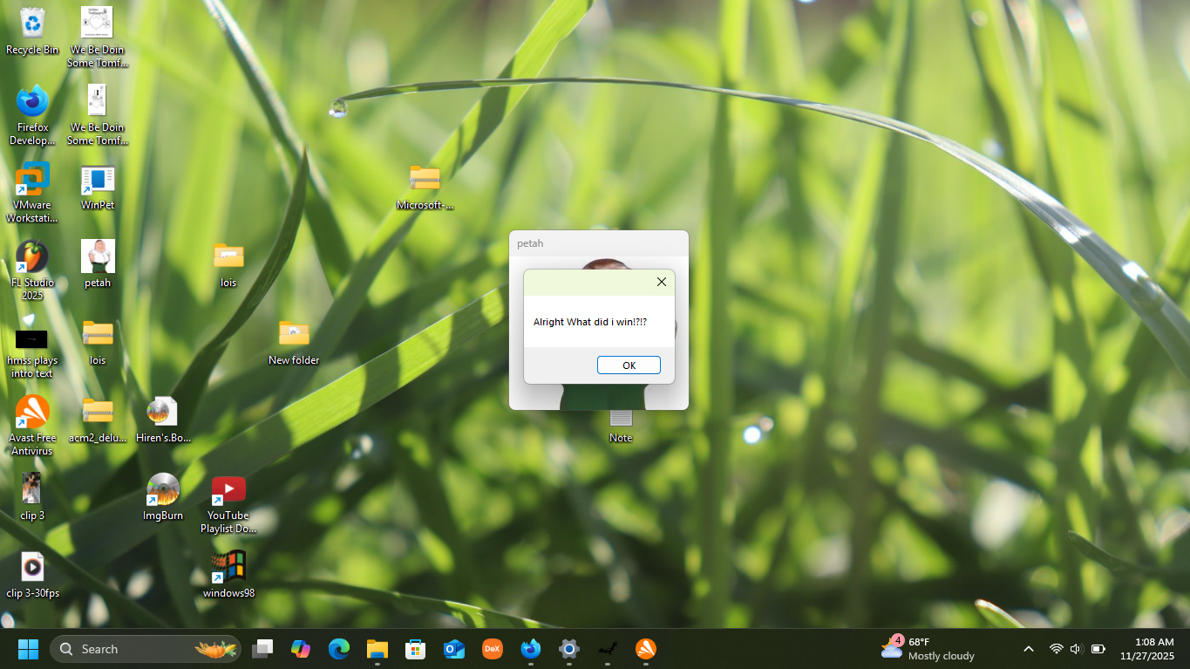Open the Windows Start menu

pyautogui.click(x=29, y=649)
